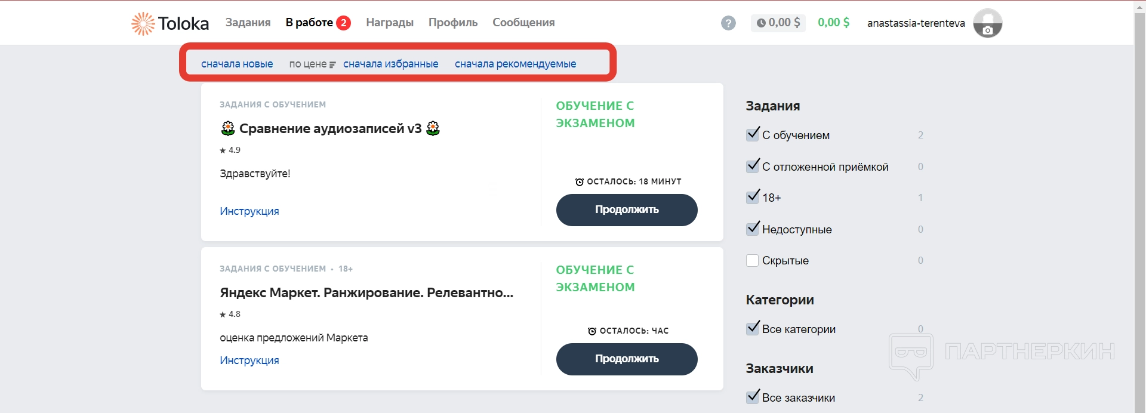This screenshot has height=413, width=1146.
Task: Click the Toloka logo
Action: [x=170, y=23]
